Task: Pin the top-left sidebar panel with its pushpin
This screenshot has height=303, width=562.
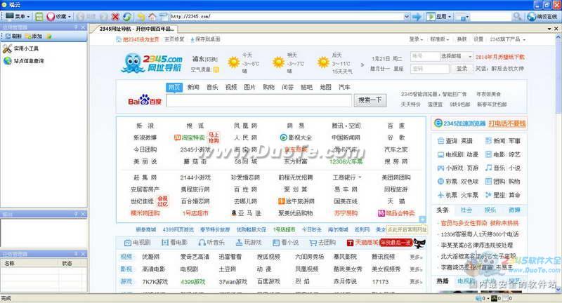Action: [x=76, y=27]
